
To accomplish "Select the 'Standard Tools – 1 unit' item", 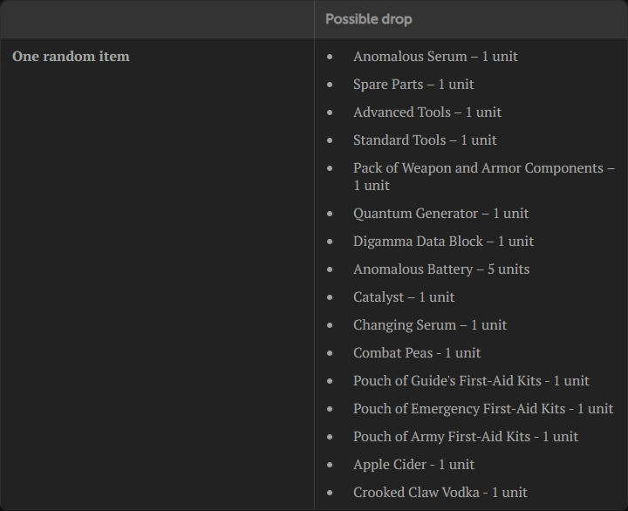I will point(424,140).
